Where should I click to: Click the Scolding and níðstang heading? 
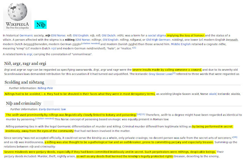(x=24, y=82)
